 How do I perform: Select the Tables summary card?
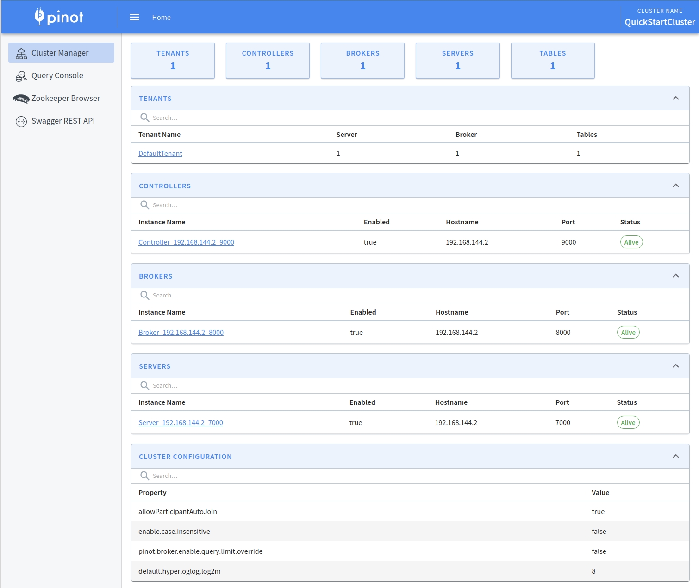[552, 61]
